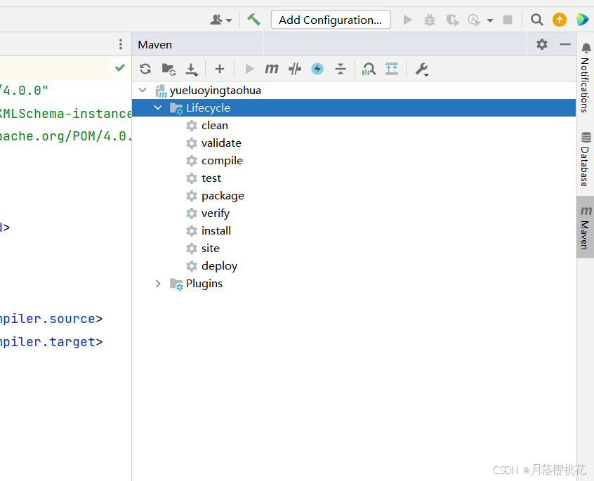This screenshot has height=481, width=594.
Task: Open the search everywhere magnifier icon
Action: pos(536,20)
